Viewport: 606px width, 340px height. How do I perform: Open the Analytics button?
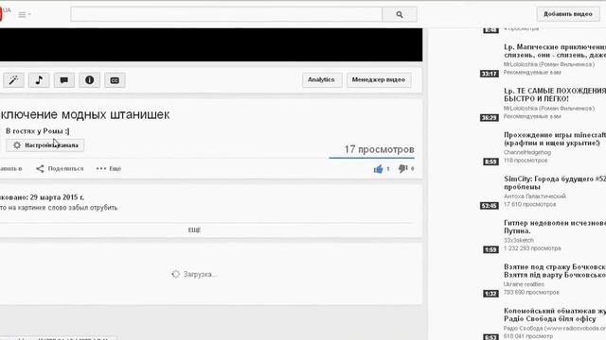tap(322, 79)
